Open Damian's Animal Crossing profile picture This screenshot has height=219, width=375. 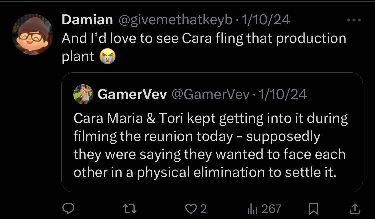click(33, 34)
